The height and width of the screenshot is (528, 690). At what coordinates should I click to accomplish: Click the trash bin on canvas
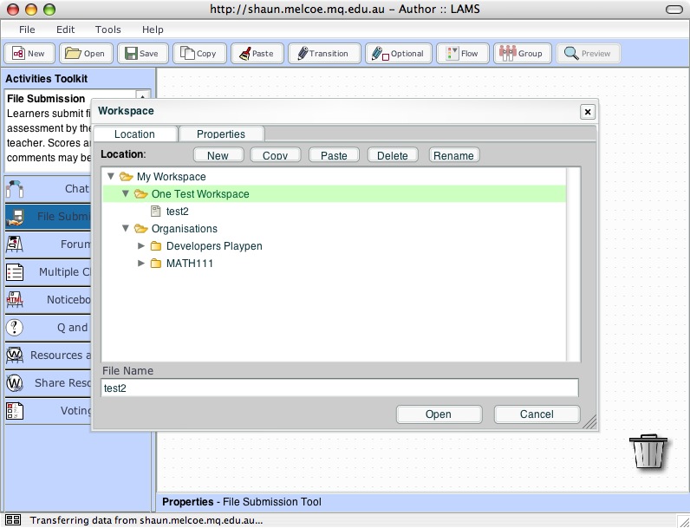(x=648, y=452)
